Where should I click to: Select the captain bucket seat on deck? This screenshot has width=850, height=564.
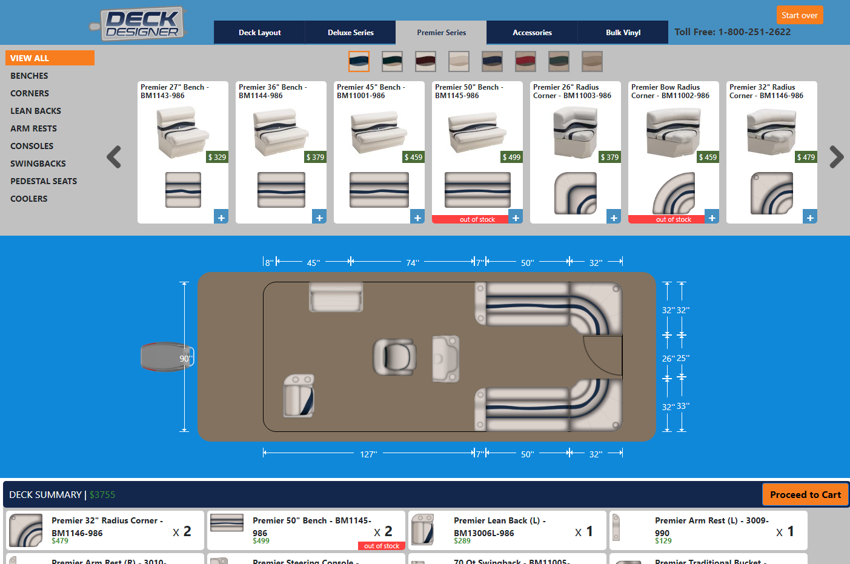click(394, 356)
